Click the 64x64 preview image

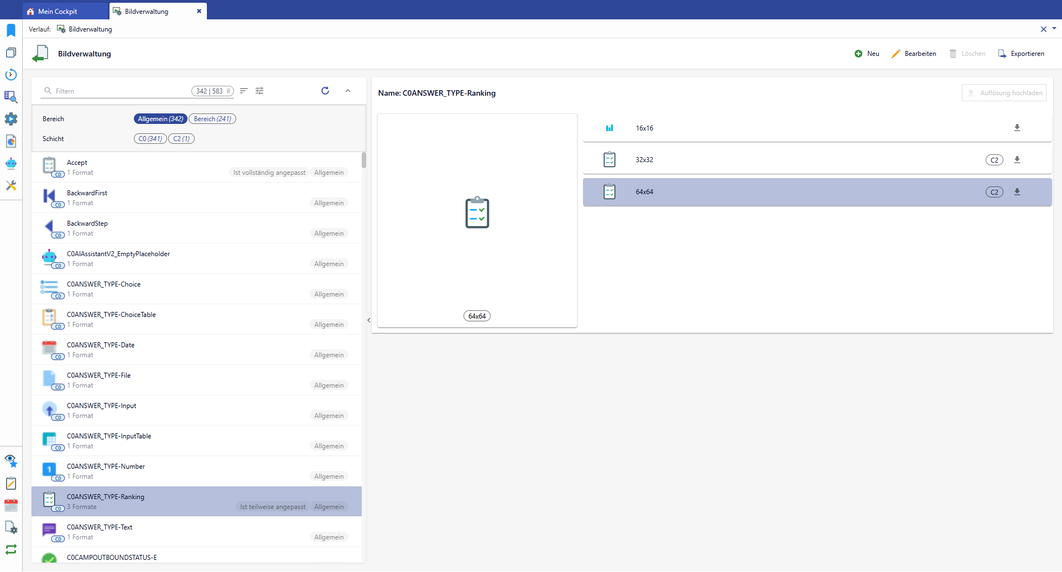click(x=477, y=213)
